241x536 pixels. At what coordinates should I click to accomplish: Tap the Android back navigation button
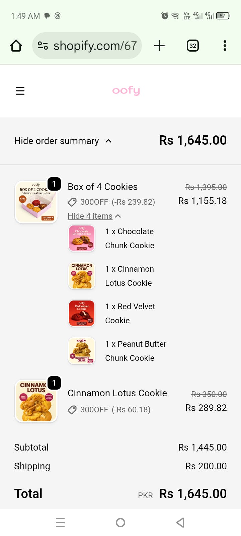(x=180, y=522)
